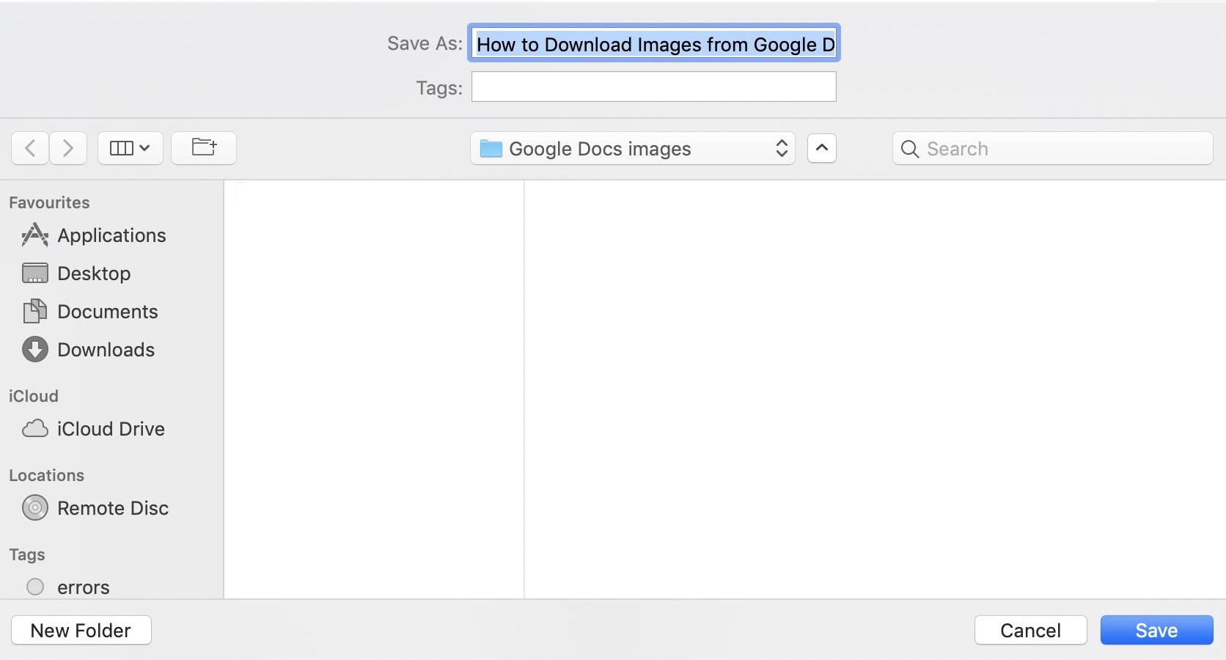
Task: Click the Save button
Action: click(x=1157, y=631)
